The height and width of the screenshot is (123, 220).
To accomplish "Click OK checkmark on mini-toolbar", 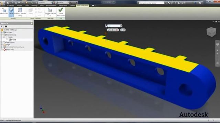I will (109, 30).
